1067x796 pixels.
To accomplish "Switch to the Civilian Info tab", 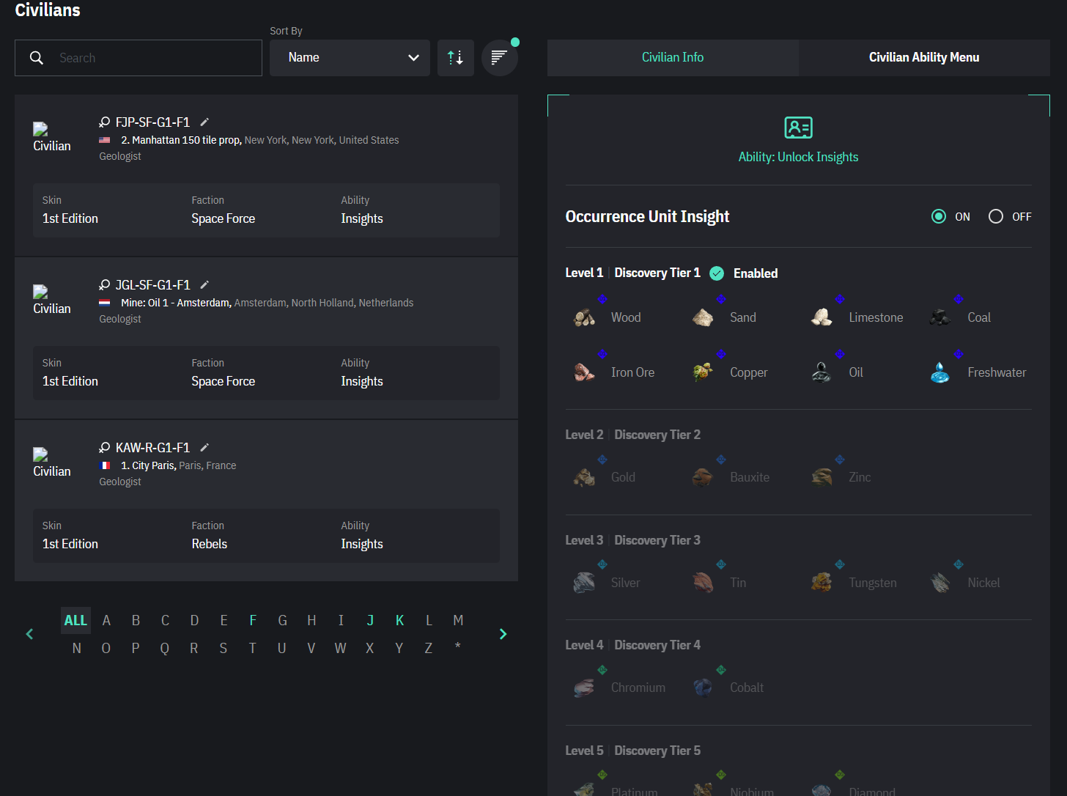I will 672,58.
